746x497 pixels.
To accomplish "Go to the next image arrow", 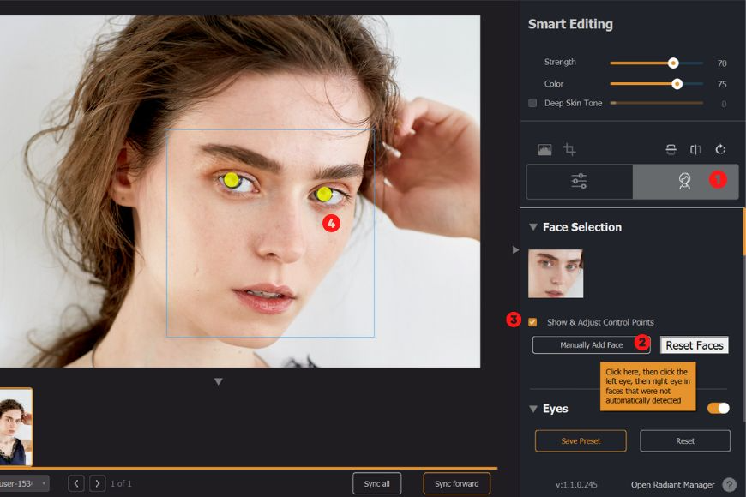I will [x=98, y=483].
